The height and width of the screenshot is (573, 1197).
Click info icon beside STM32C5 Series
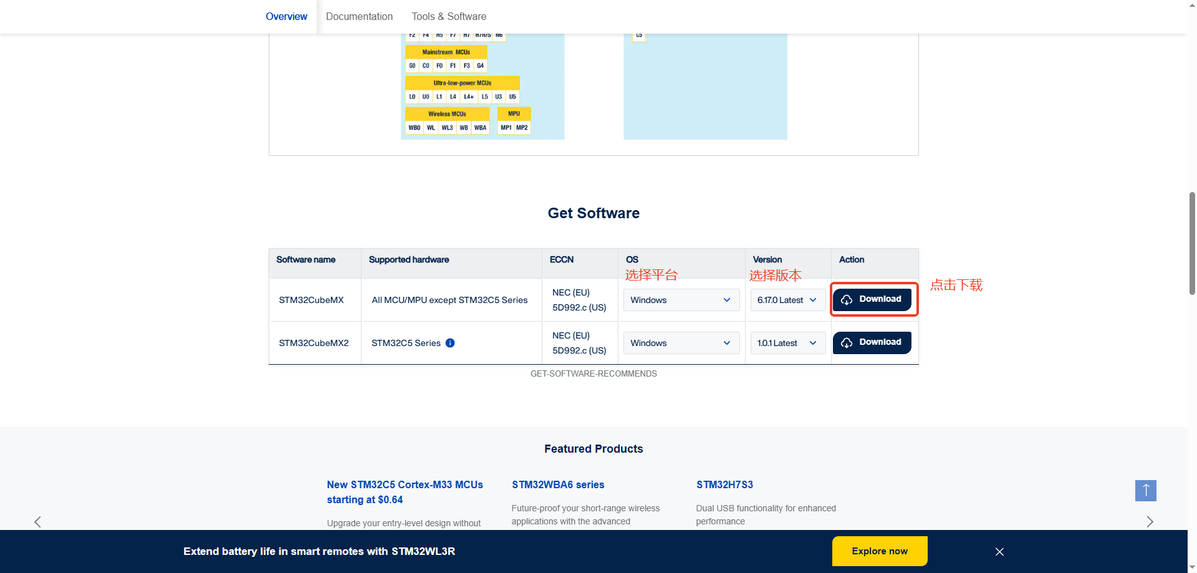(450, 343)
